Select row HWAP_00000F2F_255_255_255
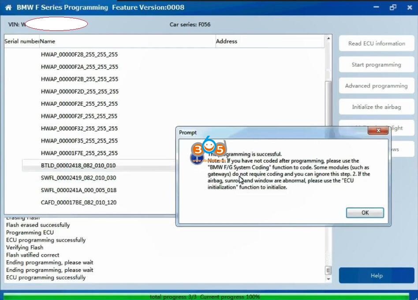 coord(79,116)
